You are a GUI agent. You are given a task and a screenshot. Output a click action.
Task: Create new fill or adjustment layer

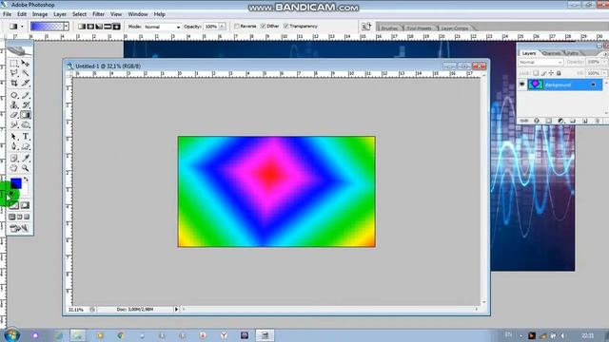click(x=560, y=121)
